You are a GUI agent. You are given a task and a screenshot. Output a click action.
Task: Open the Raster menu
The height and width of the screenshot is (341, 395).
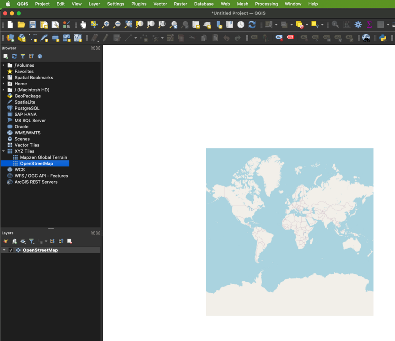pos(180,4)
